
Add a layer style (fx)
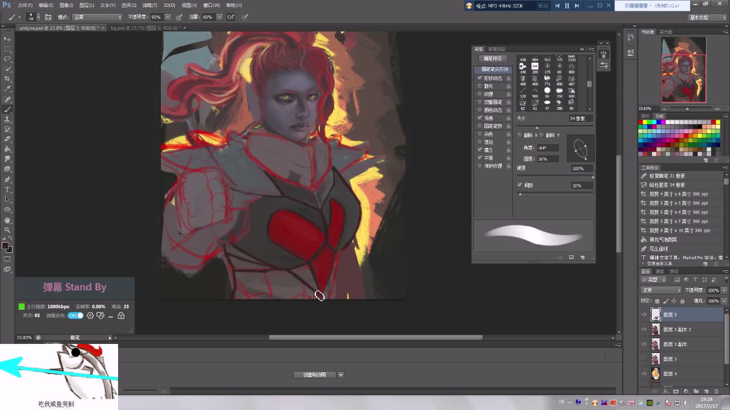point(666,392)
